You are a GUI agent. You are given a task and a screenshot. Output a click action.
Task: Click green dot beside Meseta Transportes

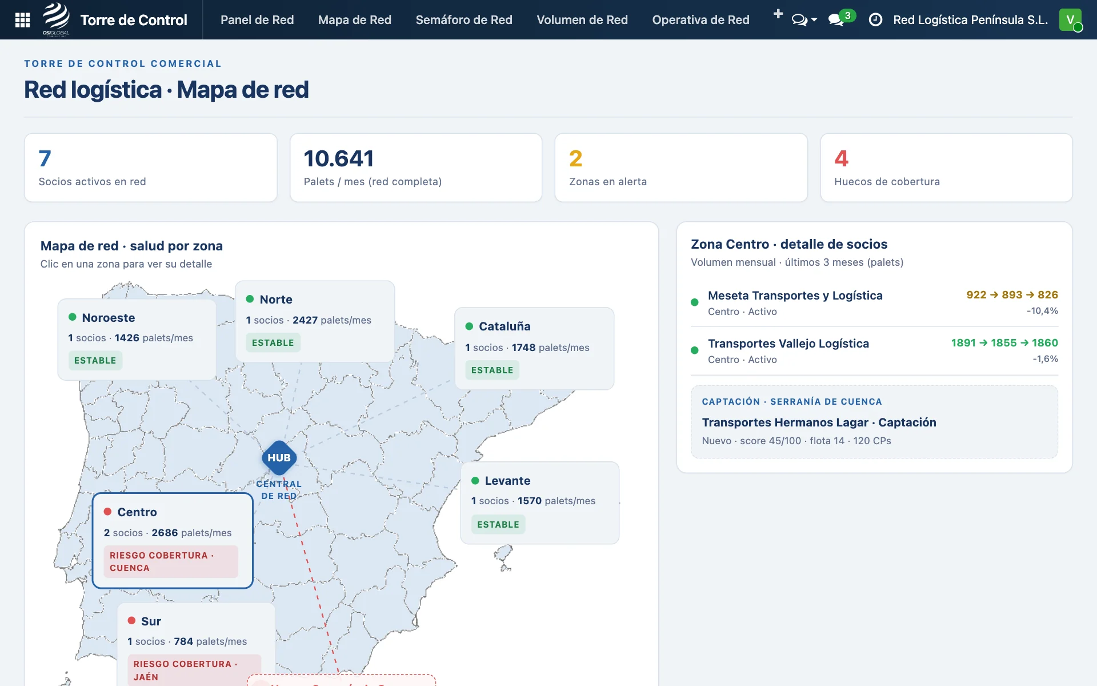pyautogui.click(x=695, y=302)
